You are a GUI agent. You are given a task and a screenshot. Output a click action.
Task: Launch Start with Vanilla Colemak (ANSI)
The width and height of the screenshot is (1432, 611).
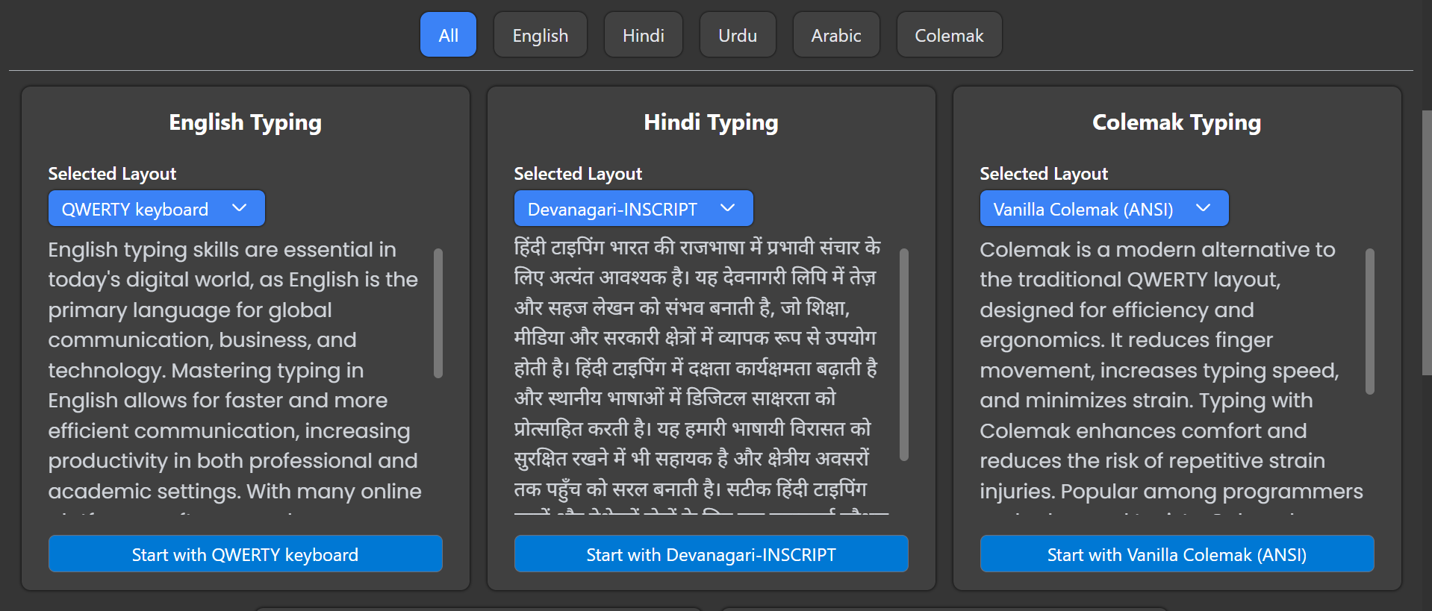(x=1177, y=554)
